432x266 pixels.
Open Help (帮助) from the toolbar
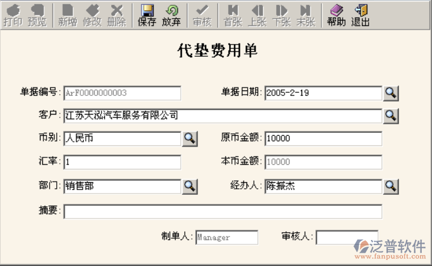tap(336, 15)
